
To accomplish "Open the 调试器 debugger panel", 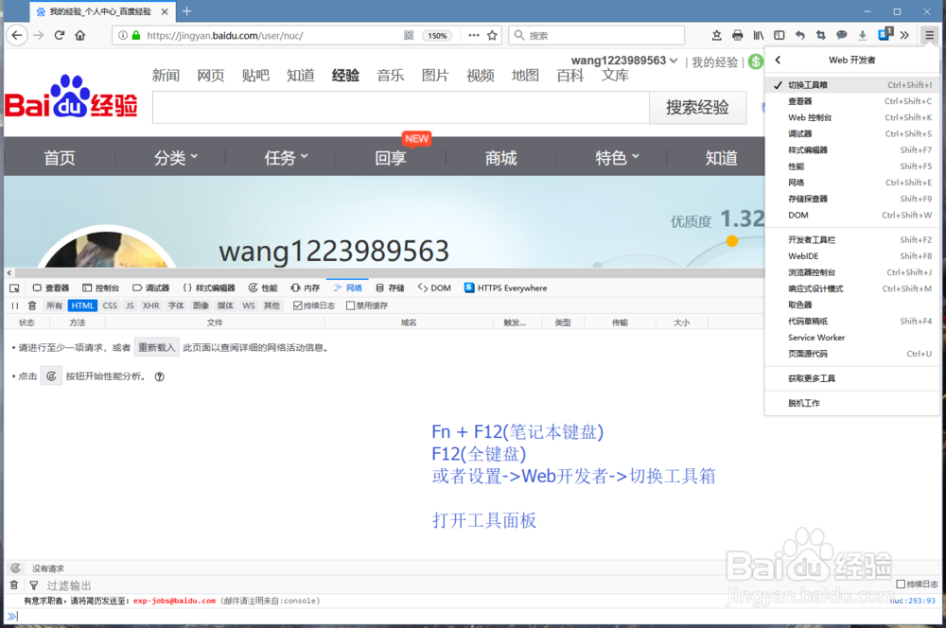I will [155, 288].
